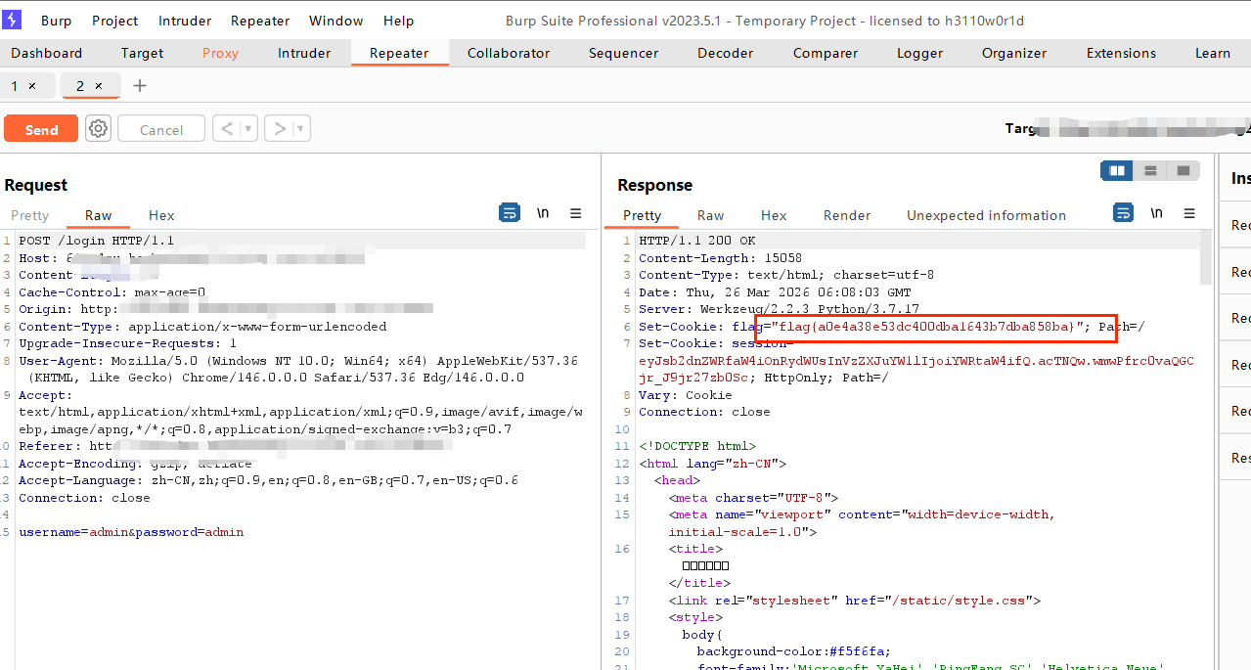Click the background-color:#f5f6fa style line
This screenshot has width=1251, height=670.
pos(793,651)
